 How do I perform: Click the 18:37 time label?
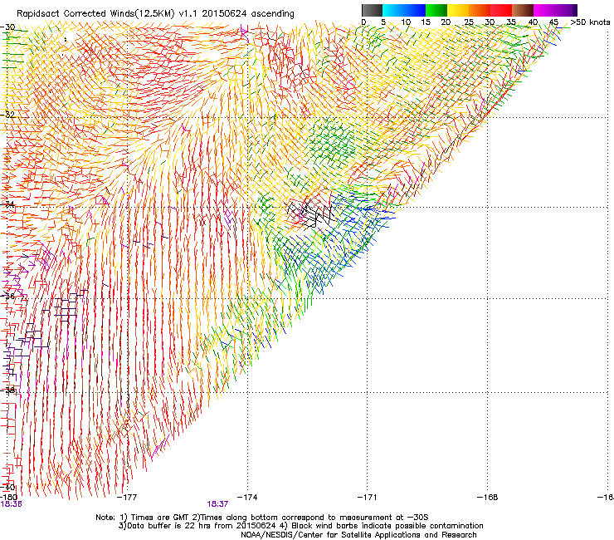[x=217, y=504]
